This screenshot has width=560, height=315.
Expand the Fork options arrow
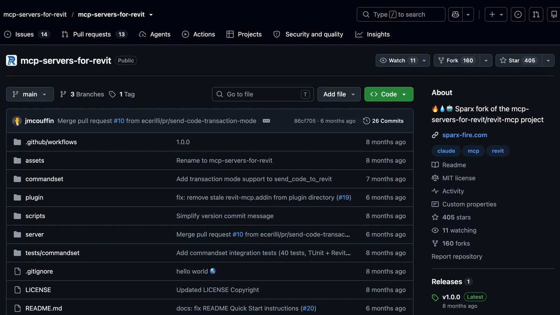[x=486, y=61]
